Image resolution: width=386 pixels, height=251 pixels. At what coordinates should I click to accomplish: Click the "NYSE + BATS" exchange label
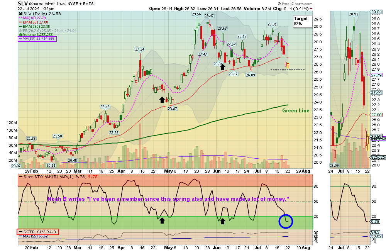pyautogui.click(x=80, y=4)
